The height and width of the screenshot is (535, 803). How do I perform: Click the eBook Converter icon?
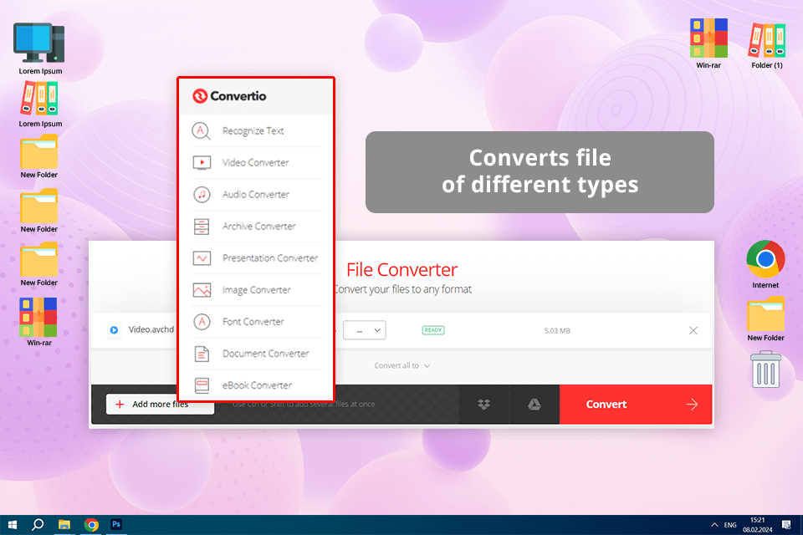[202, 385]
